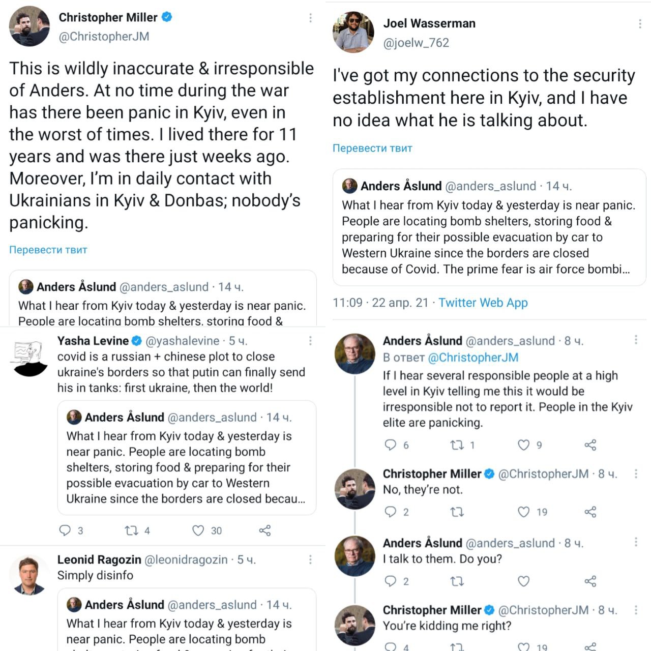
Task: Like Yasha Levine's covid plot tweet
Action: (198, 530)
